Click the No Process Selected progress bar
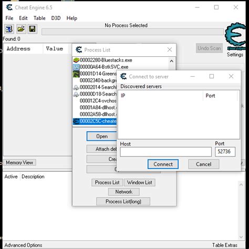The height and width of the screenshot is (249, 249). [133, 32]
